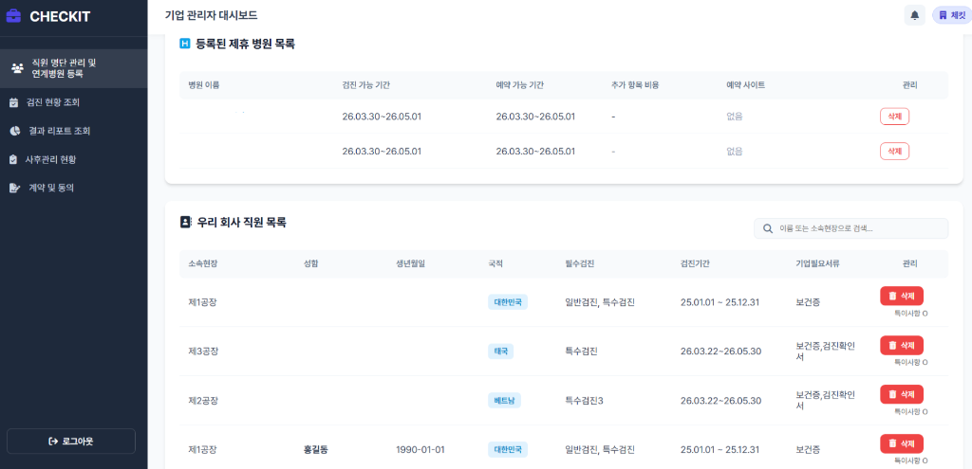Delete the first partner hospital row
Screen dimensions: 972x469
[894, 117]
